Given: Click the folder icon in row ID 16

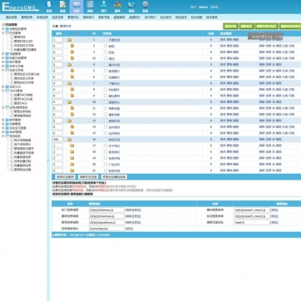Looking at the screenshot, I should click(69, 140).
